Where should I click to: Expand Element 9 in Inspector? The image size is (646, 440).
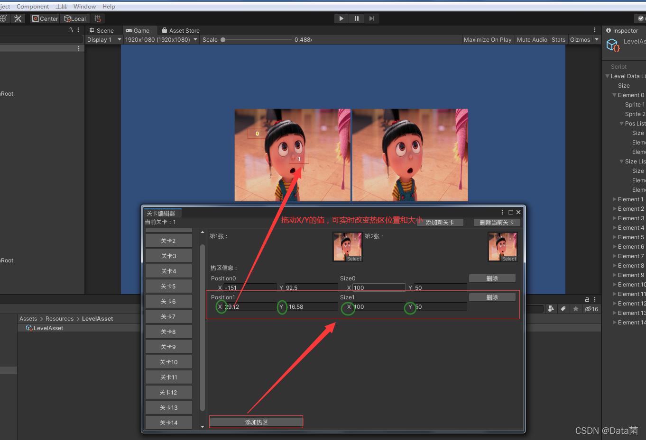pyautogui.click(x=615, y=275)
